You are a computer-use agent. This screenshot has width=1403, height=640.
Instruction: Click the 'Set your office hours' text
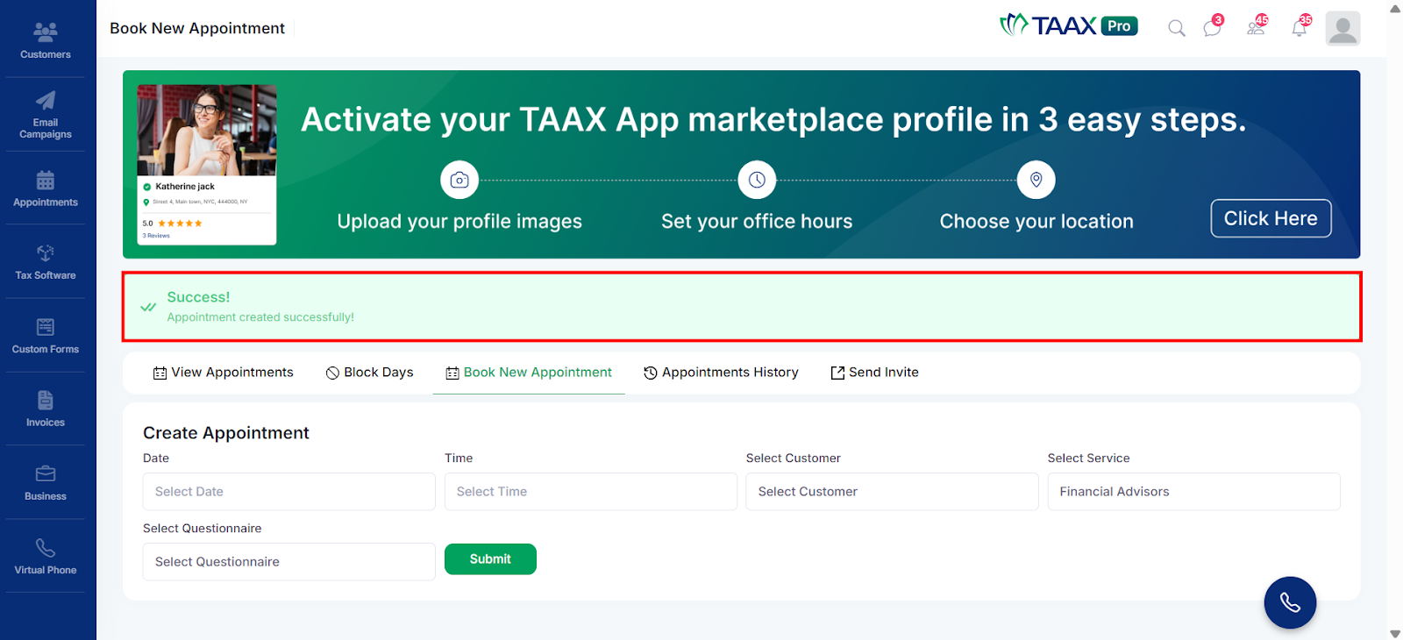[757, 222]
